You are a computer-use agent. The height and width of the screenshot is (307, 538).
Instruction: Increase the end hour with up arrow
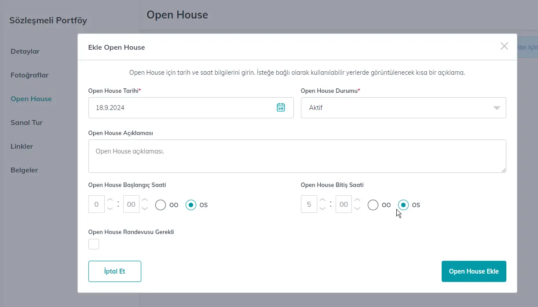click(322, 200)
